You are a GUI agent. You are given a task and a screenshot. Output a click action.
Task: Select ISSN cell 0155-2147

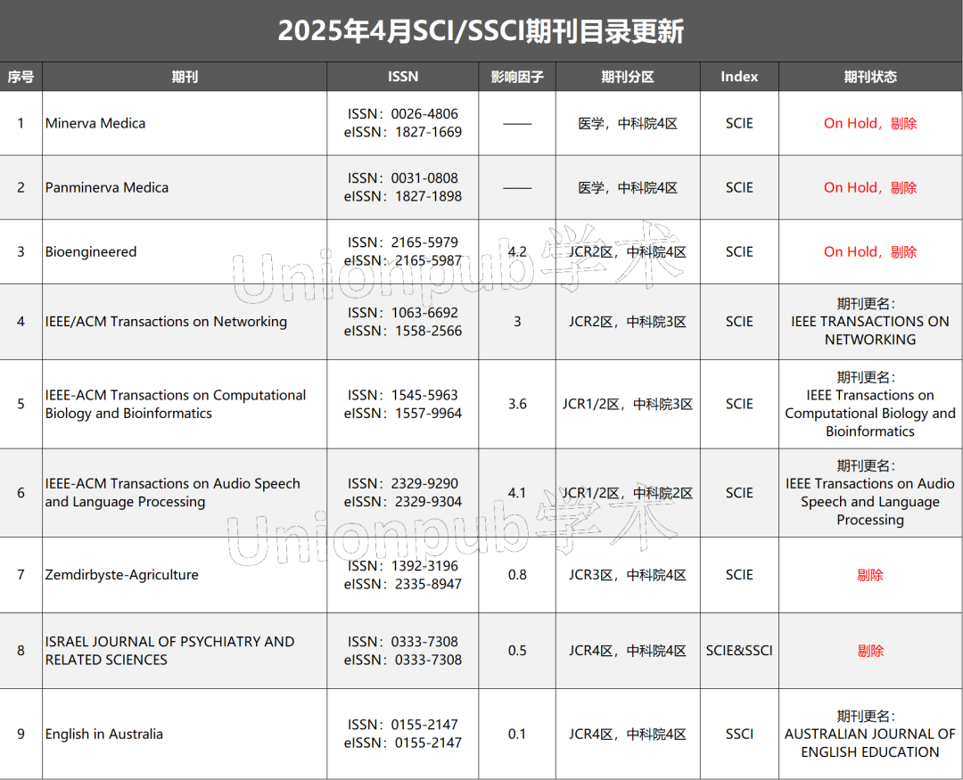pos(403,734)
